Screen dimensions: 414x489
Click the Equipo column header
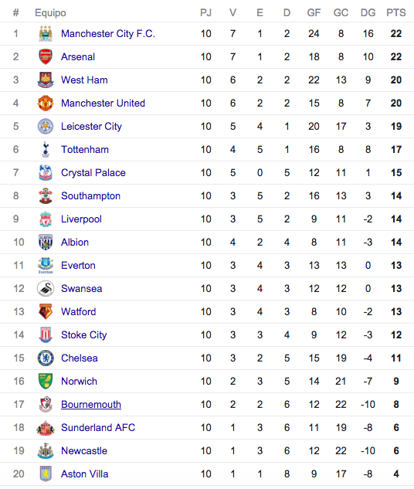[x=50, y=13]
